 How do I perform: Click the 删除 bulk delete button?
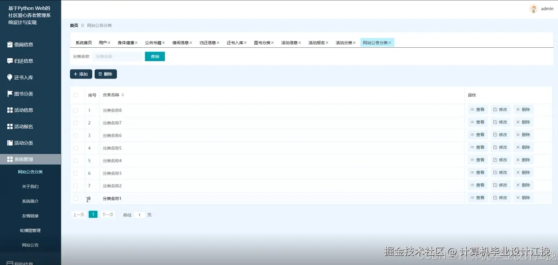point(106,74)
